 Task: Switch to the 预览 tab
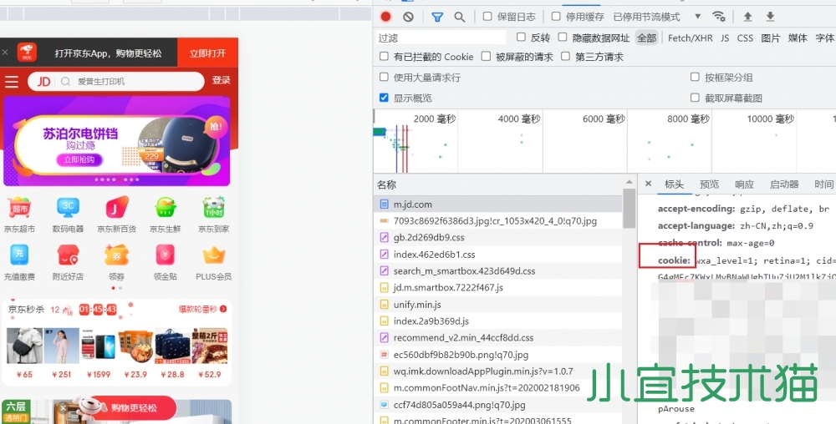(x=709, y=184)
